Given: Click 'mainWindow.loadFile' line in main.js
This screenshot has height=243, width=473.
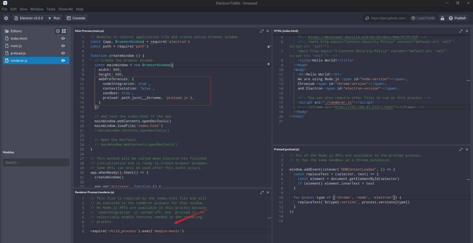Looking at the screenshot, I should 128,125.
